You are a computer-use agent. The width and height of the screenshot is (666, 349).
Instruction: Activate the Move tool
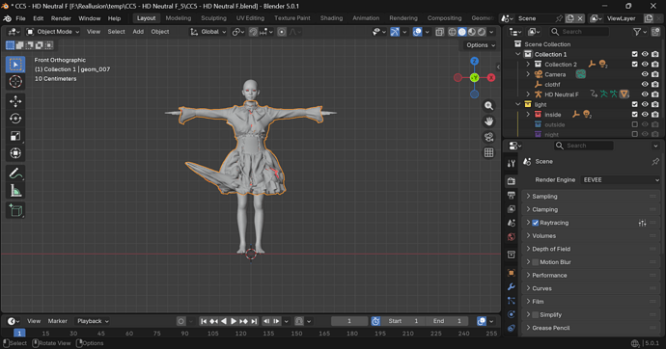point(15,101)
